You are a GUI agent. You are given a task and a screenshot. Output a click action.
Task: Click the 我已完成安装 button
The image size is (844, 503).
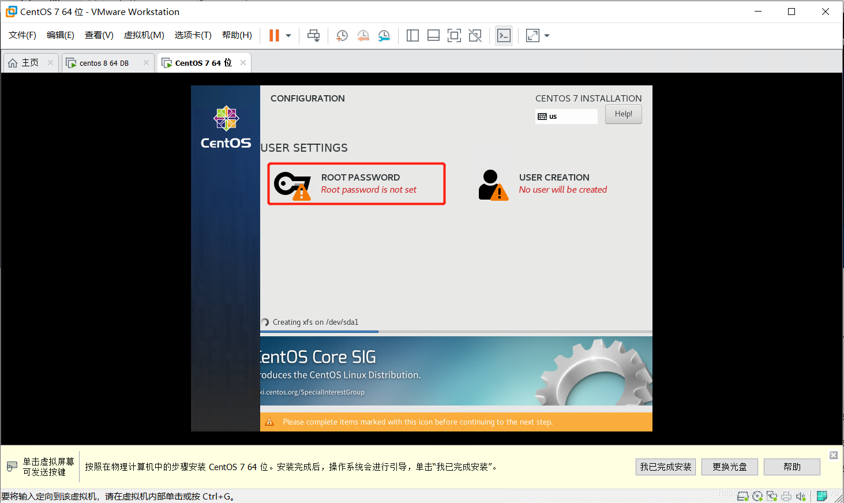[666, 467]
